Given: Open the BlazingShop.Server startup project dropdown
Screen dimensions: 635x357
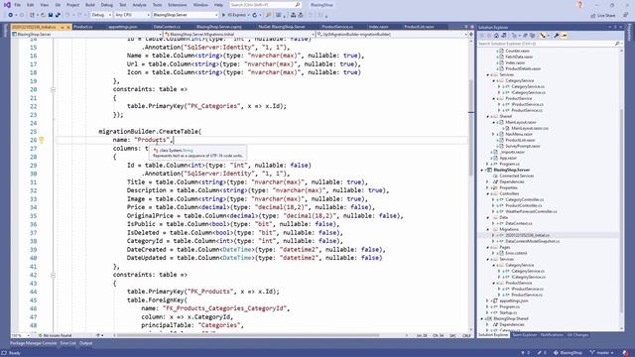Looking at the screenshot, I should click(x=186, y=15).
